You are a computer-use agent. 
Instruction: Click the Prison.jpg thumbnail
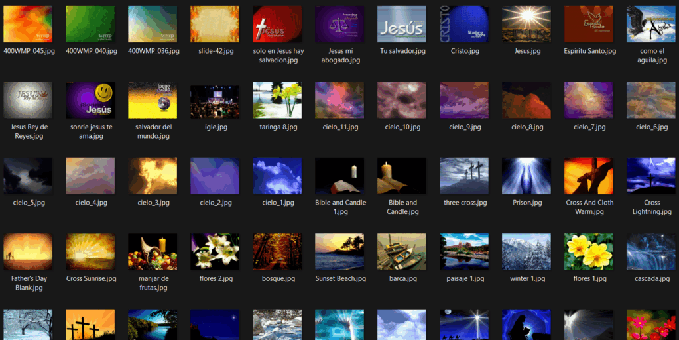[526, 176]
